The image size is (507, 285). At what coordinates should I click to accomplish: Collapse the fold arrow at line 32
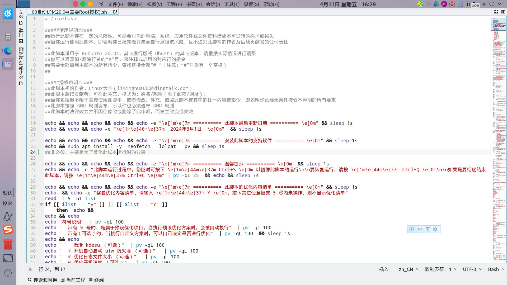point(41,205)
